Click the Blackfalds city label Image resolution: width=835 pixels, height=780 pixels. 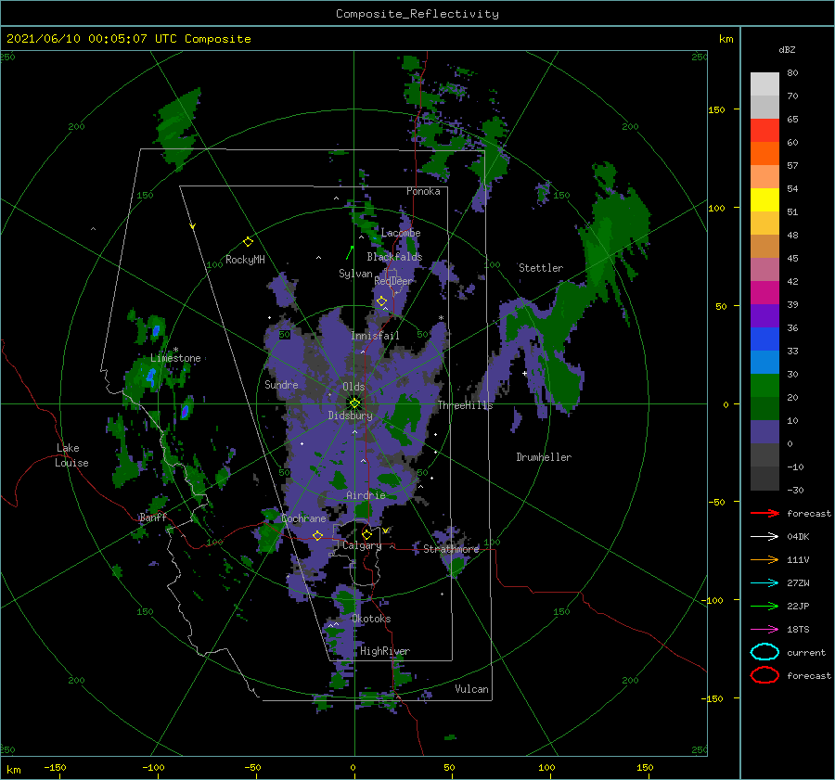pyautogui.click(x=394, y=257)
